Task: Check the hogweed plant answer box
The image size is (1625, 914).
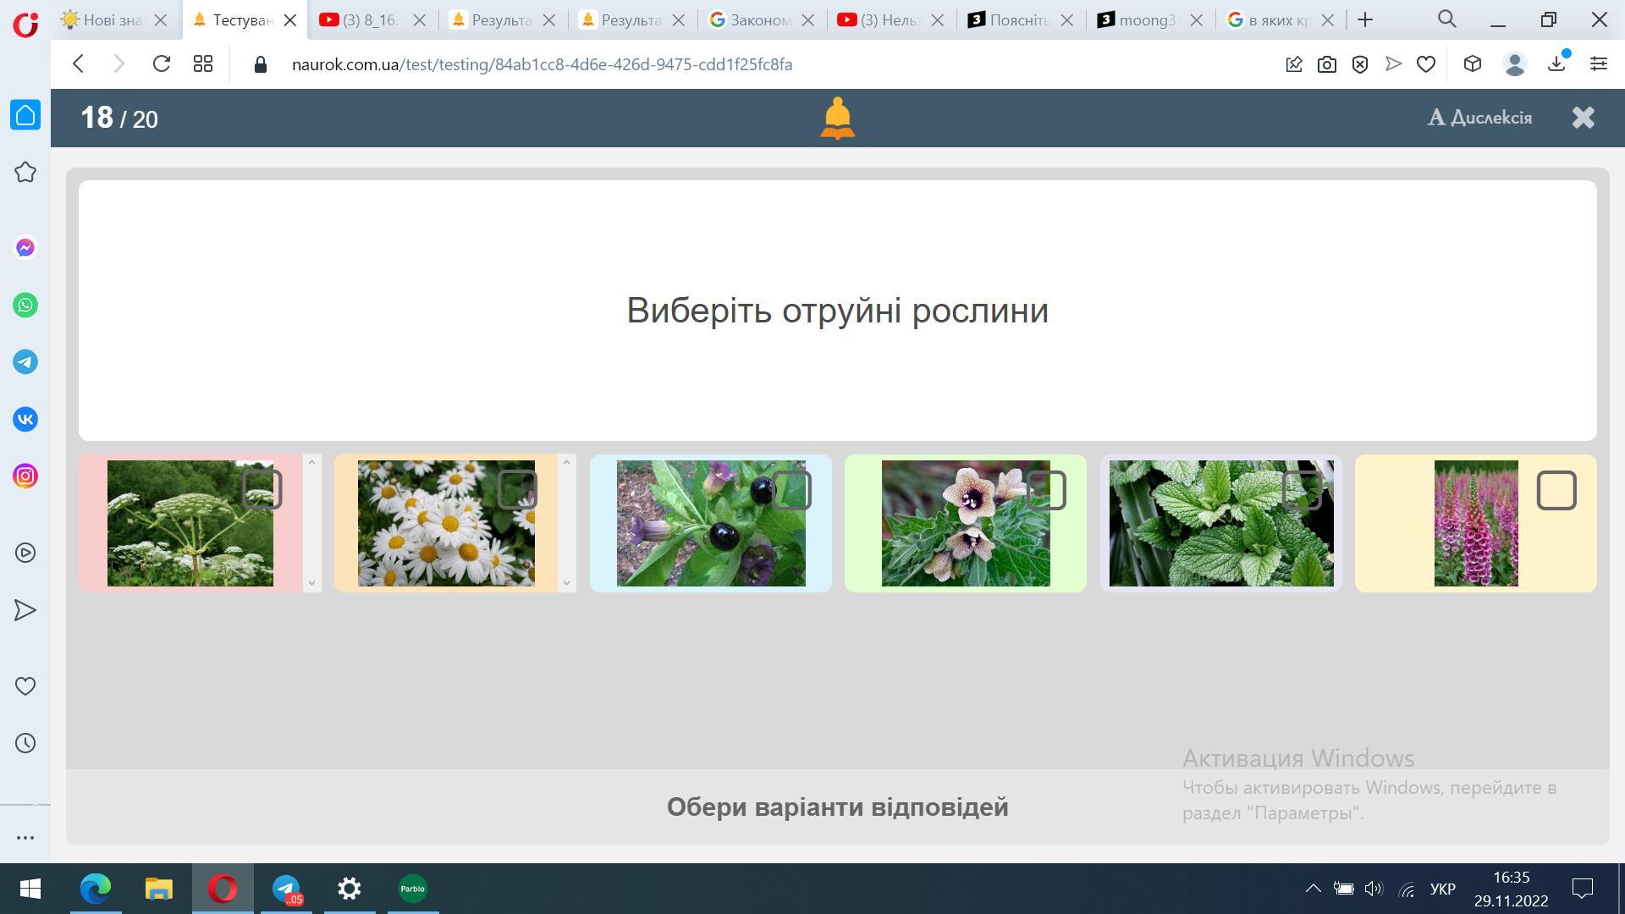Action: 262,490
